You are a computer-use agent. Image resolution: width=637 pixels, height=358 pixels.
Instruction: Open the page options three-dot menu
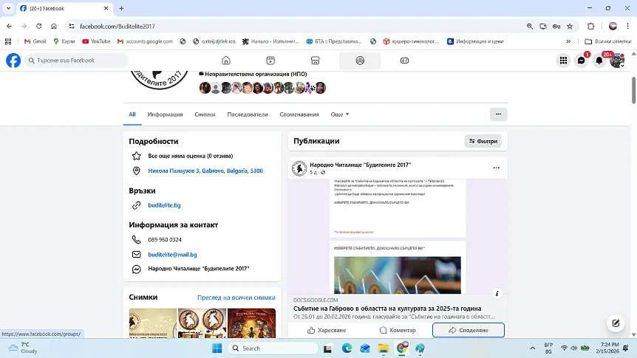(x=498, y=114)
